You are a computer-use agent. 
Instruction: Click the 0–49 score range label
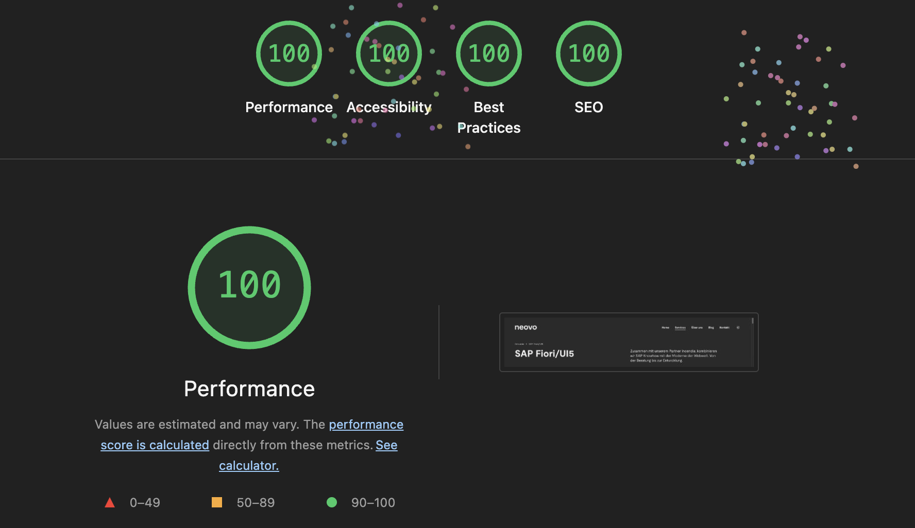pyautogui.click(x=145, y=502)
